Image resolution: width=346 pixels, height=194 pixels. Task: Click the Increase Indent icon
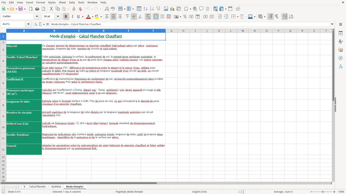[220, 17]
